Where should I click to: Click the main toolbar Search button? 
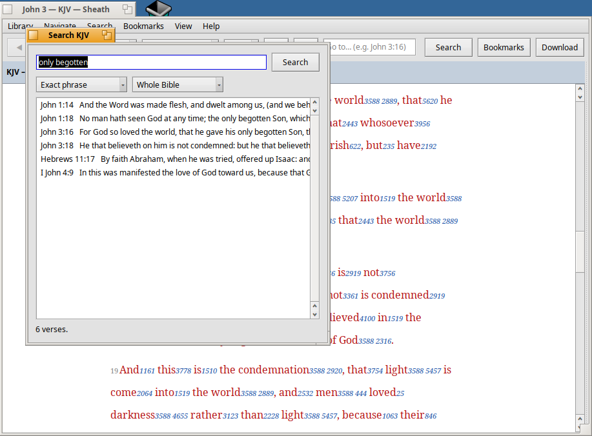click(x=448, y=48)
